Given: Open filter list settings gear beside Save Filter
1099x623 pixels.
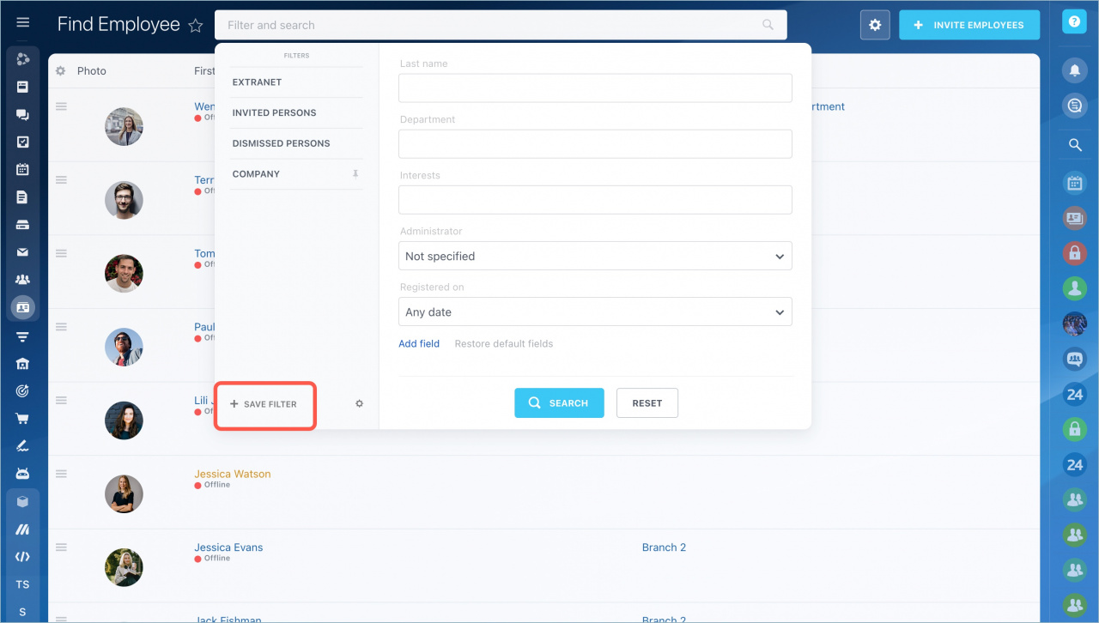Looking at the screenshot, I should tap(360, 403).
